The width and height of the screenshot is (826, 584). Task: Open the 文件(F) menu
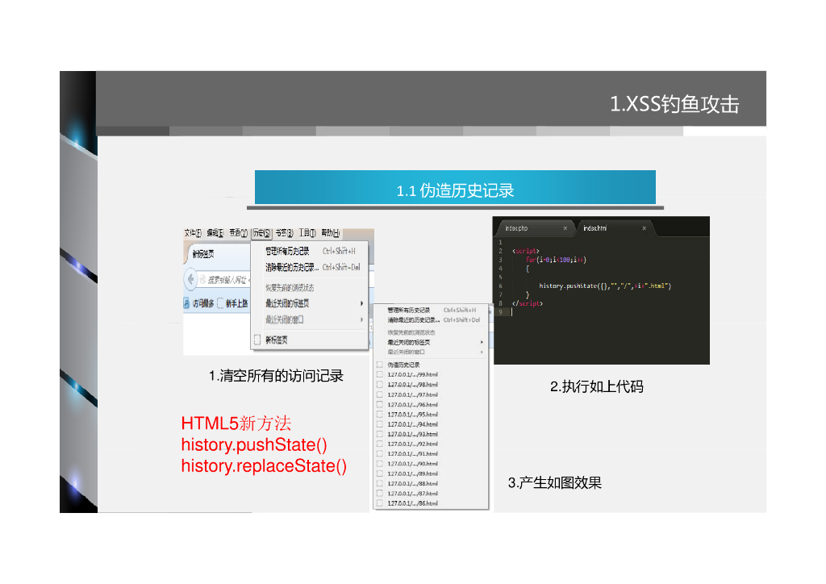click(193, 233)
